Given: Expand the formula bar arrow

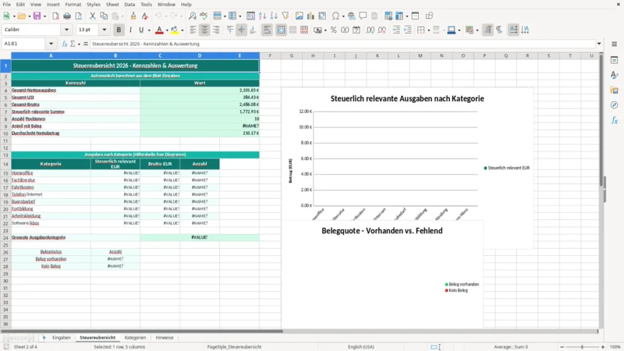Looking at the screenshot, I should 599,44.
